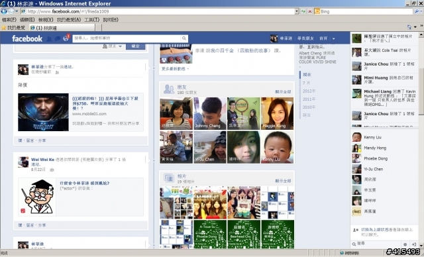
Task: Click the chat search magnifier icon
Action: tap(354, 244)
